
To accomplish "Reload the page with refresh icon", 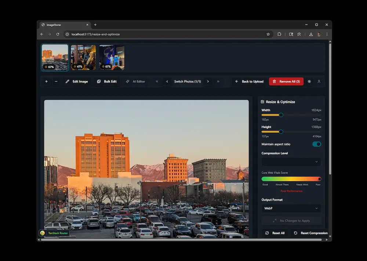I will pyautogui.click(x=58, y=34).
